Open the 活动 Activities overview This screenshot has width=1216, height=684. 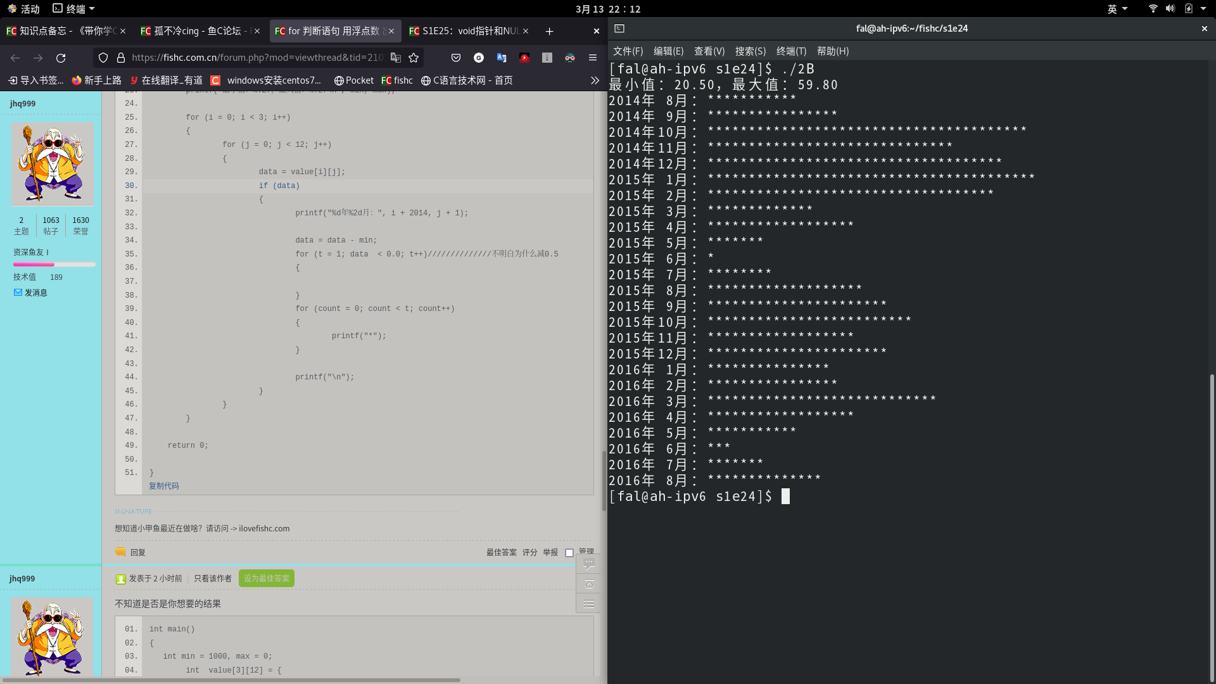pos(23,9)
